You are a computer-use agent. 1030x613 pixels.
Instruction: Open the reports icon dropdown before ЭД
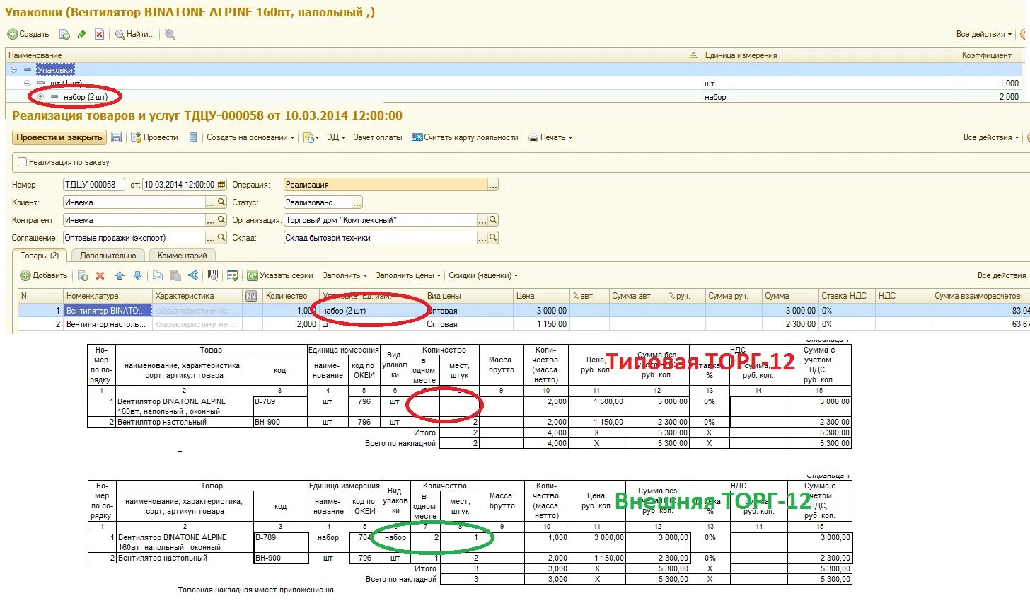click(x=311, y=137)
